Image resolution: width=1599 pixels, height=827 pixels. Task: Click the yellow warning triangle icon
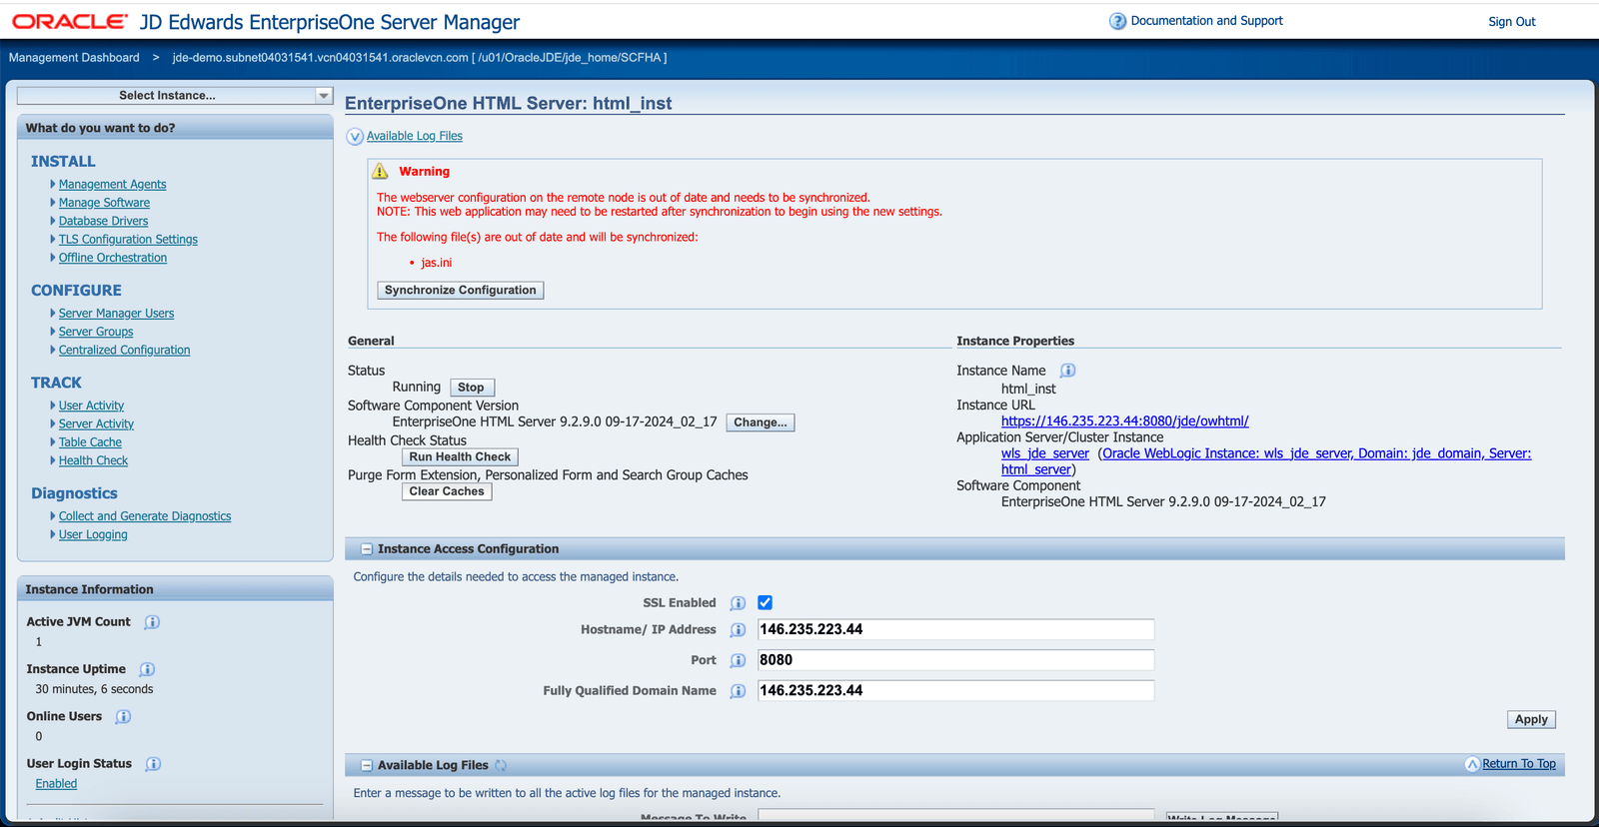[x=380, y=171]
